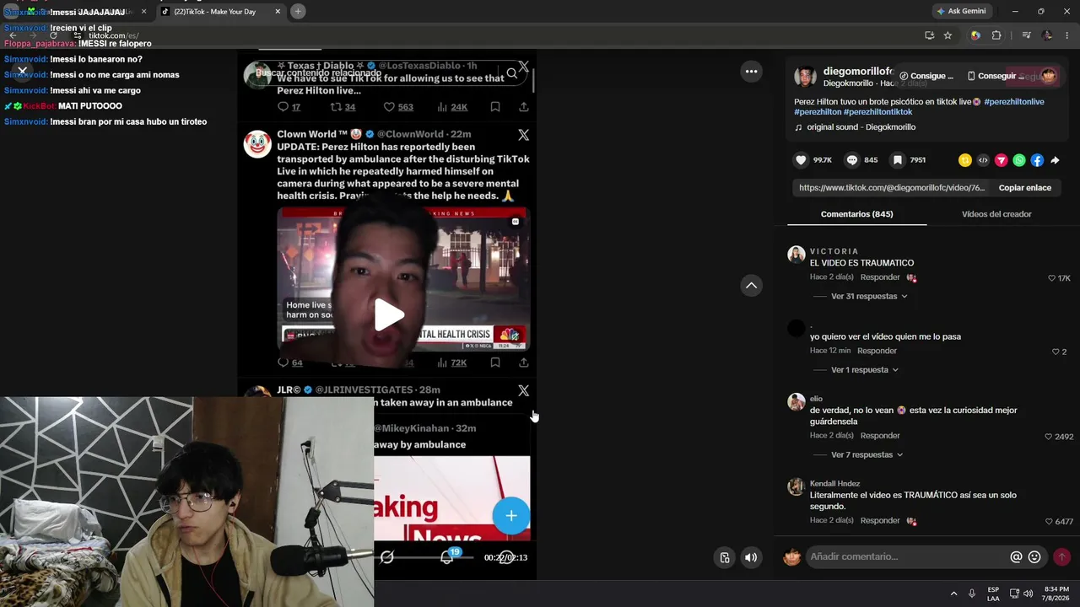1080x607 pixels.
Task: Switch to the Videos del creador tab
Action: coord(996,214)
